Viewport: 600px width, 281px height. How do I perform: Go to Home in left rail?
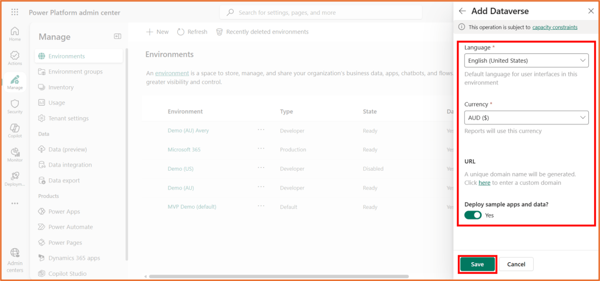15,33
